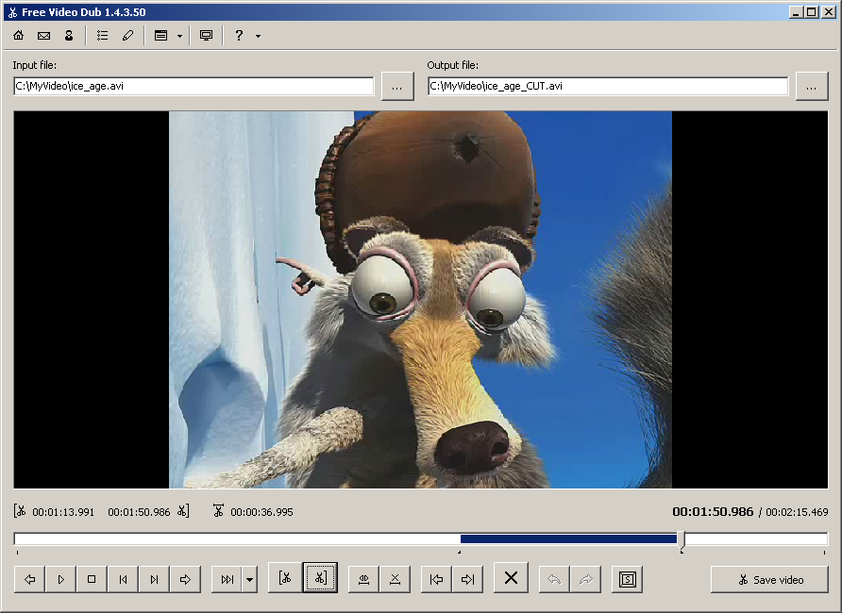Play the video
This screenshot has height=613, width=842.
click(x=60, y=579)
